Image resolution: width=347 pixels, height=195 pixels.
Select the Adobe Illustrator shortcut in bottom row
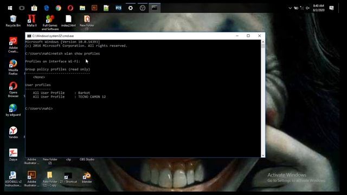[x=31, y=179]
